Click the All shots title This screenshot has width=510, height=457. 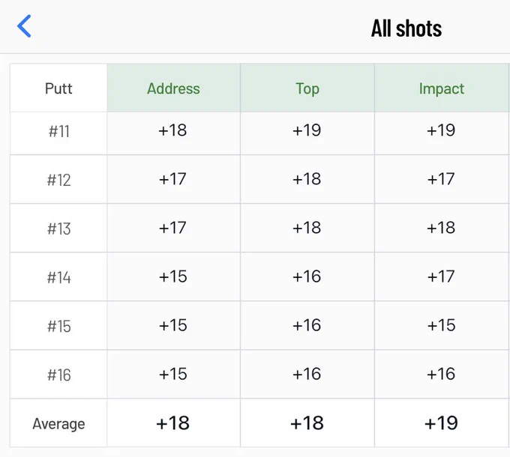[x=406, y=28]
